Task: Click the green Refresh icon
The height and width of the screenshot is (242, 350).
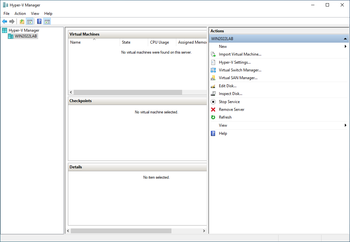Action: coord(213,117)
